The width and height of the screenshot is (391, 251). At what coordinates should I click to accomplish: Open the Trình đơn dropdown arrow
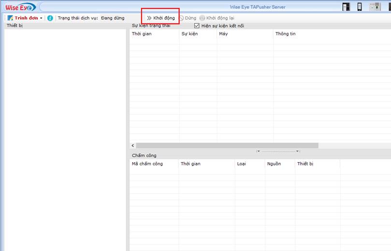[41, 18]
